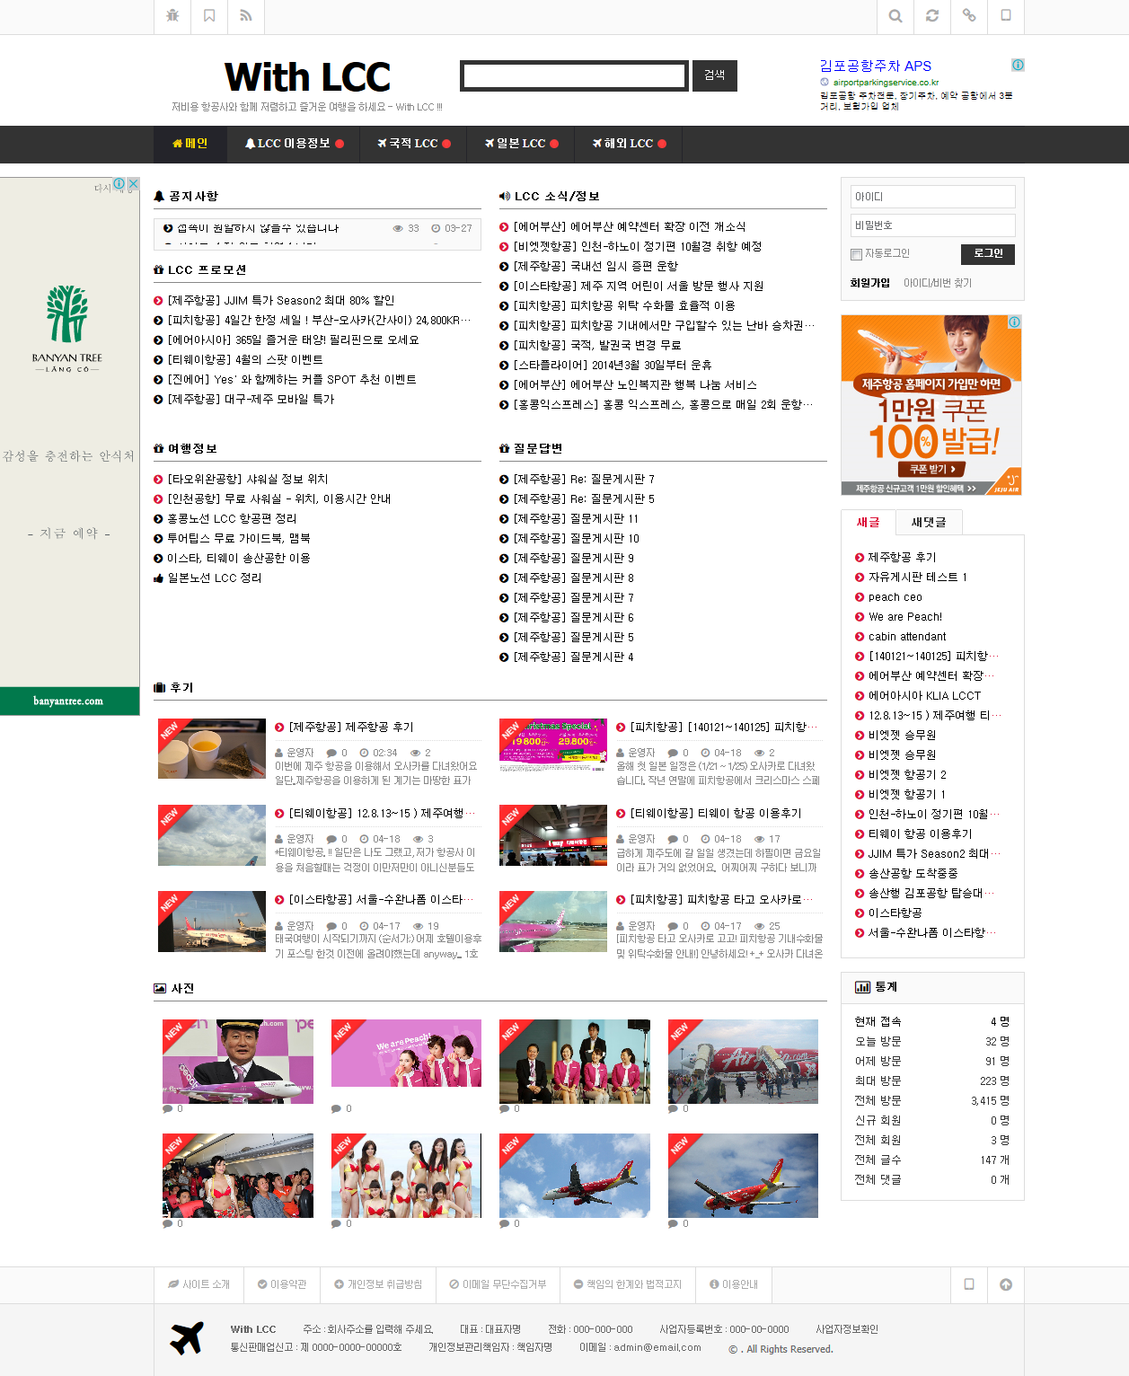Click the 로그인 button
Image resolution: width=1129 pixels, height=1376 pixels.
click(x=988, y=254)
